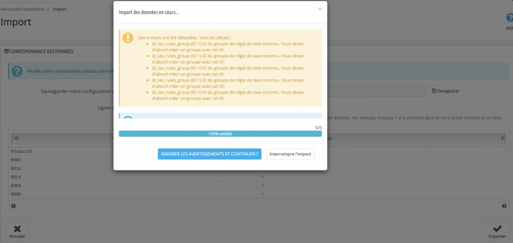
Task: Open the right column mapping dropdown arrows
Action: [503, 138]
